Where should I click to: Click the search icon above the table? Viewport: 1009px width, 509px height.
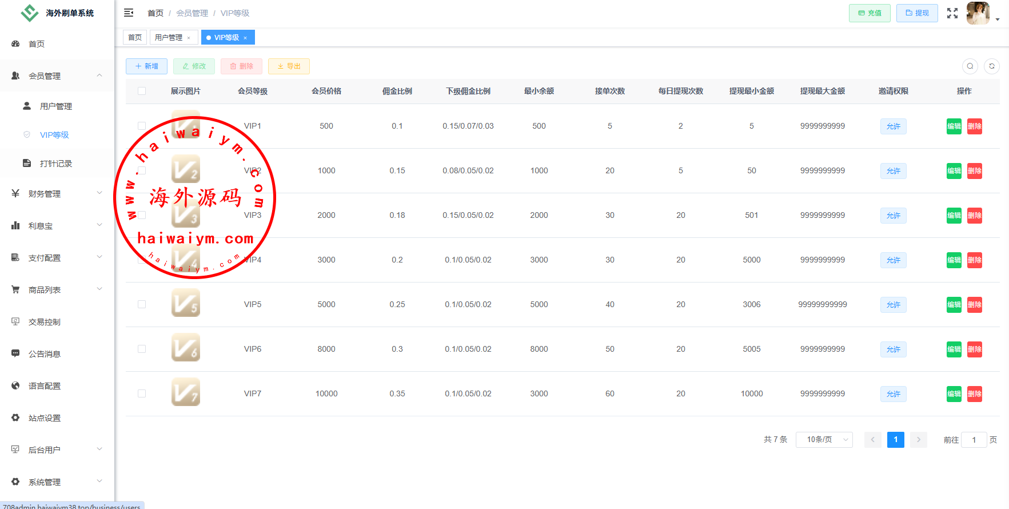coord(970,66)
